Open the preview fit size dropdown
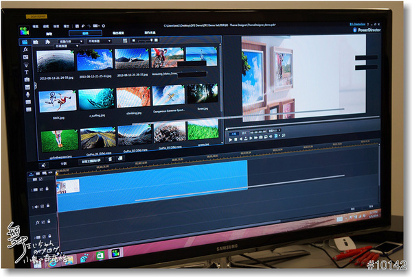Image resolution: width=412 pixels, height=277 pixels. (x=275, y=130)
